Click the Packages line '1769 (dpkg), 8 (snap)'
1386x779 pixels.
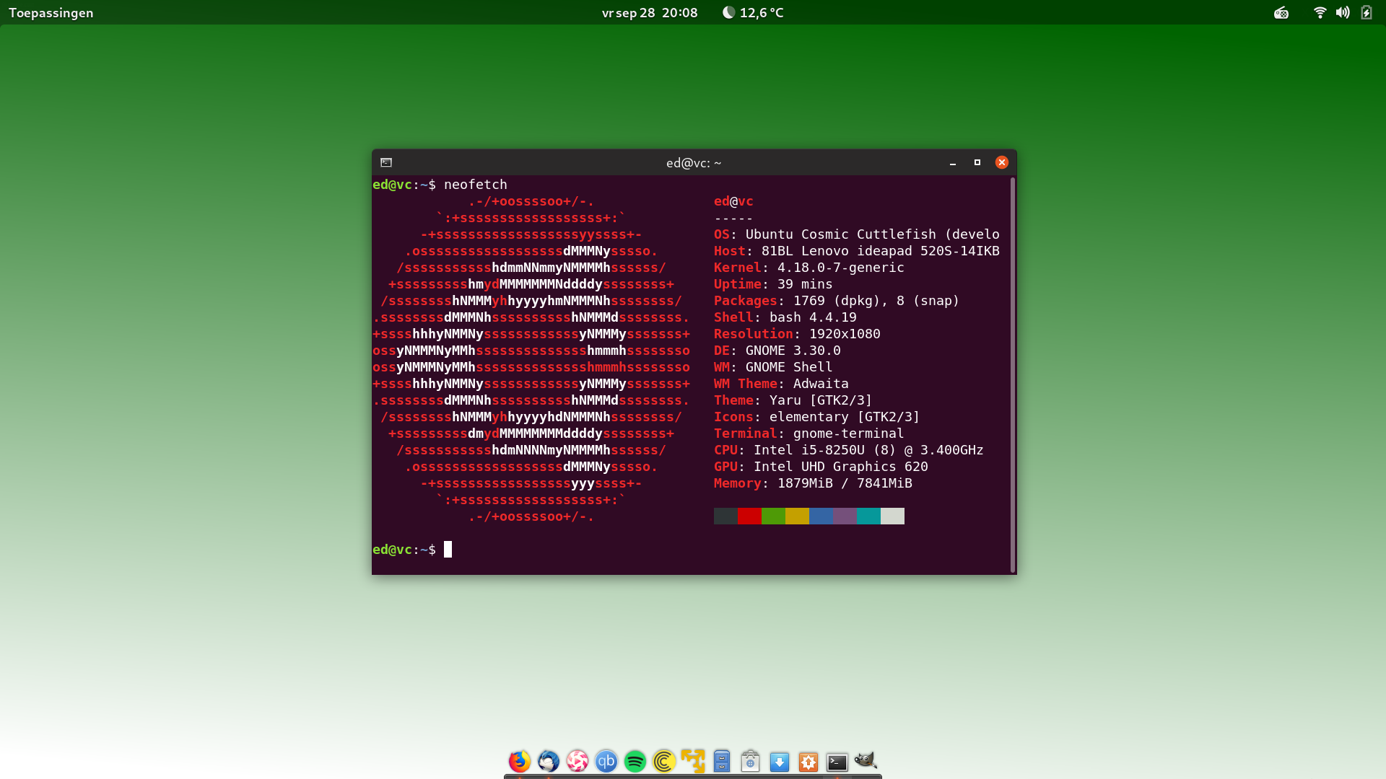click(876, 301)
